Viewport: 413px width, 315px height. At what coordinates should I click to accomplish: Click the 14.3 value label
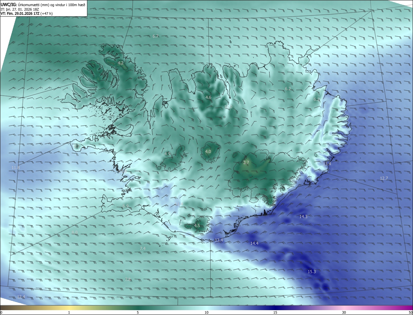click(x=303, y=217)
